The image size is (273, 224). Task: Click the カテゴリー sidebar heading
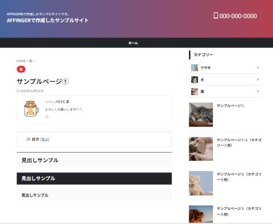[x=203, y=55]
